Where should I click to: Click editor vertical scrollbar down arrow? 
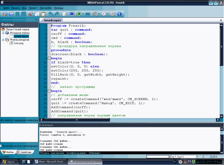(x=222, y=116)
